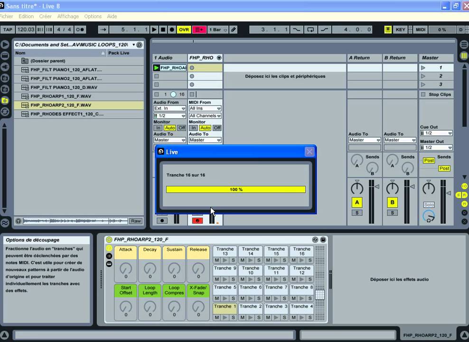
Task: Open the Master Out 1/2 dropdown
Action: tap(436, 148)
